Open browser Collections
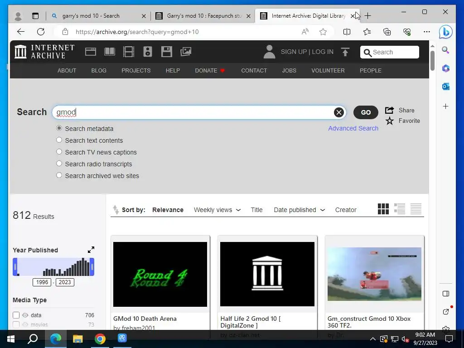Image resolution: width=464 pixels, height=348 pixels. click(387, 32)
